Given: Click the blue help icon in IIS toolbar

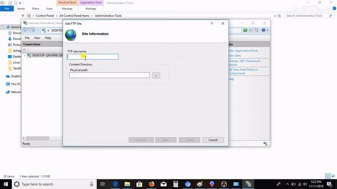Looking at the screenshot, I should 263,30.
